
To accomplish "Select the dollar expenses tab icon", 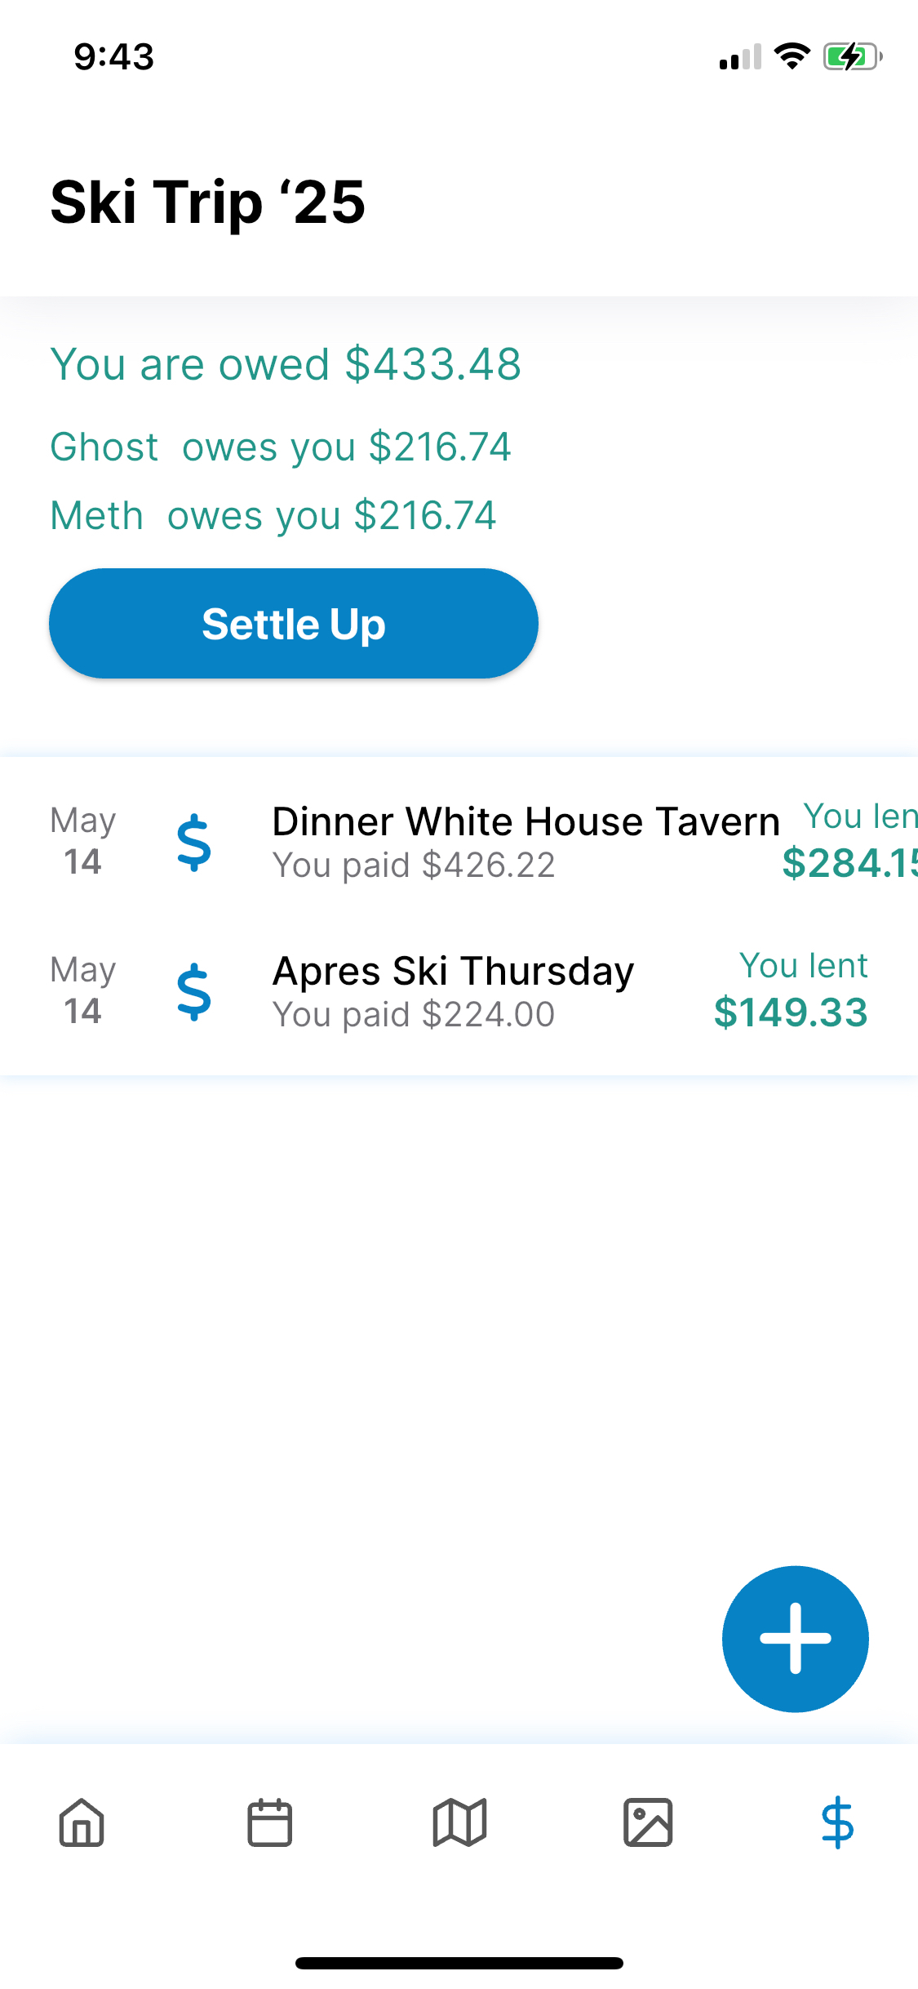I will tap(837, 1822).
